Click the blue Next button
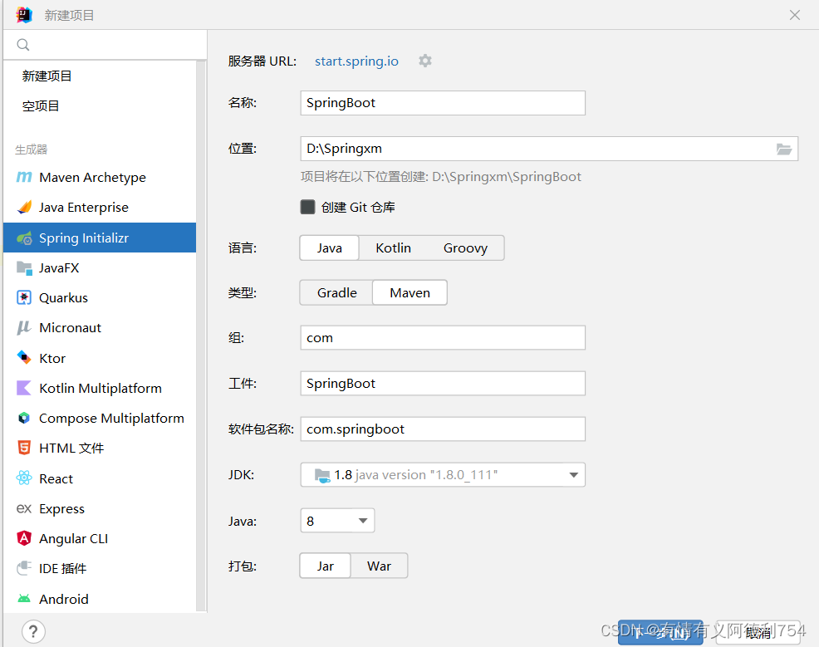Screen dimensions: 819x647 click(660, 632)
